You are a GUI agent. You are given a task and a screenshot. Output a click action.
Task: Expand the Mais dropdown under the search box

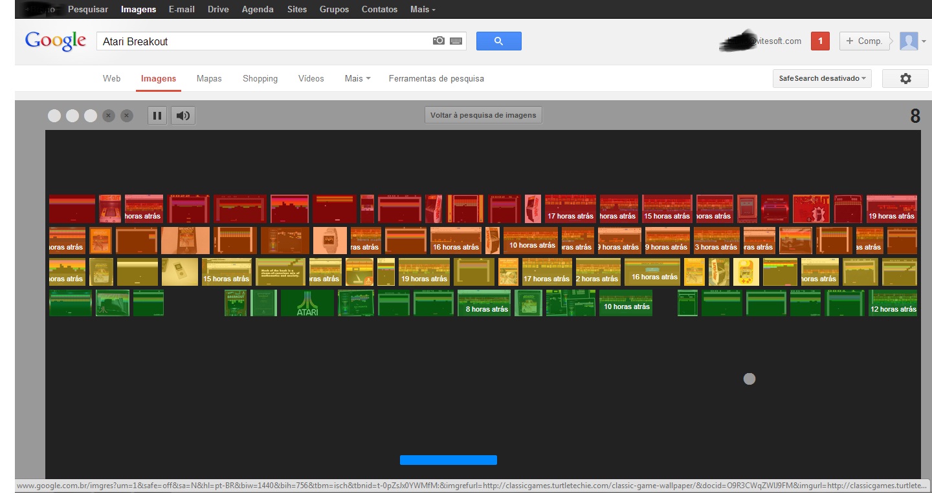(x=357, y=78)
